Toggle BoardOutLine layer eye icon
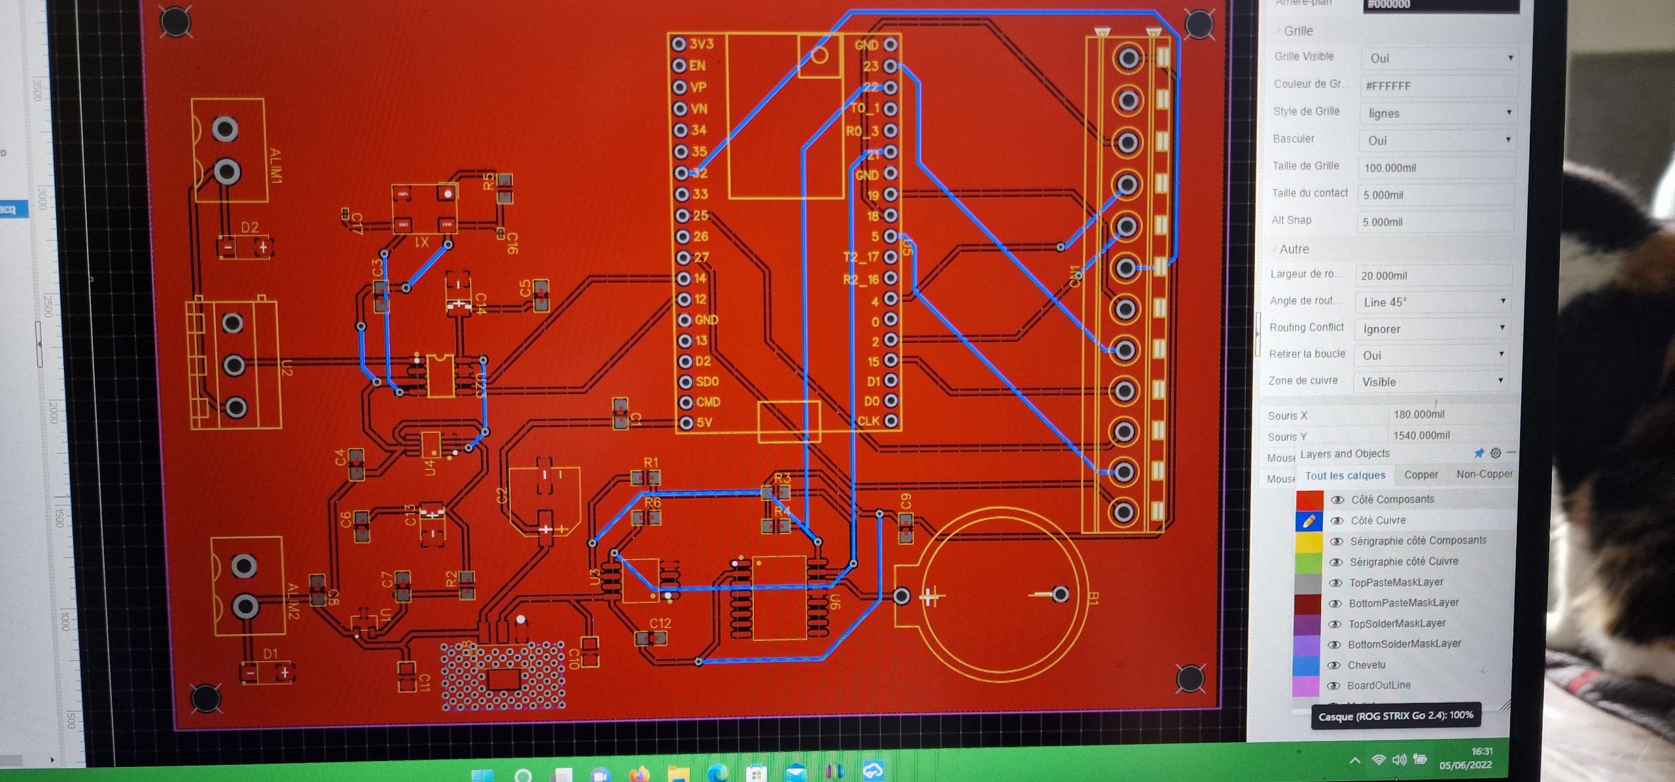The image size is (1675, 782). pyautogui.click(x=1333, y=686)
